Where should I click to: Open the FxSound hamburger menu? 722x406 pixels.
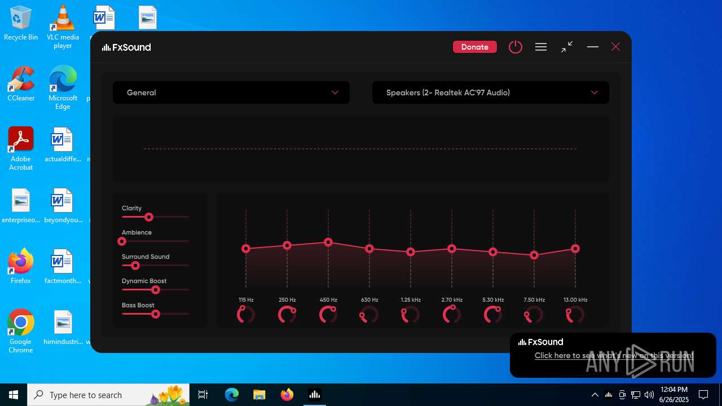tap(541, 47)
